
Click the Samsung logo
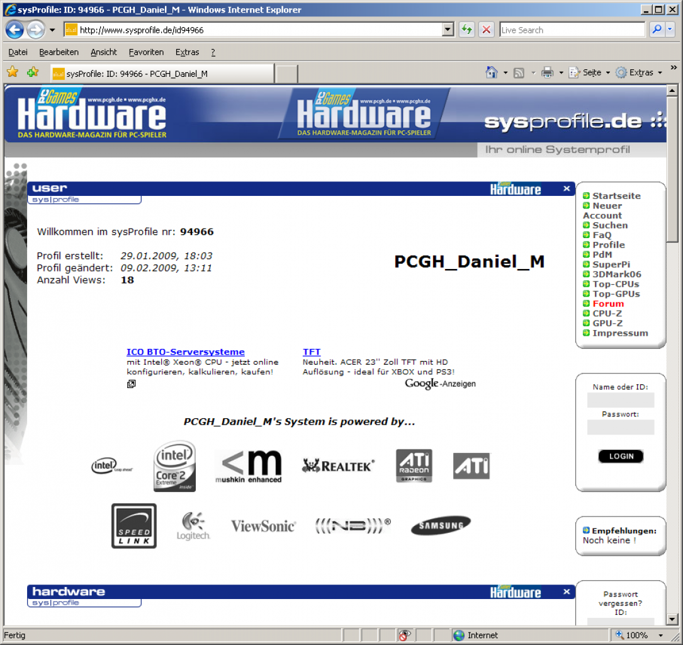click(441, 525)
